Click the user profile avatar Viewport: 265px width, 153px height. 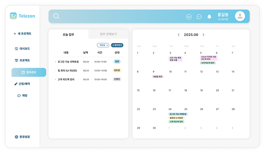(240, 16)
